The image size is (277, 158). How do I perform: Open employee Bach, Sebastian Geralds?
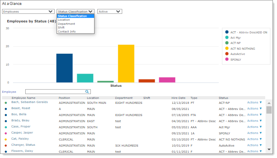(29, 102)
